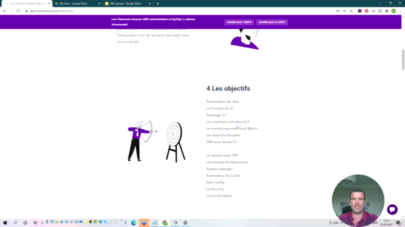Screen dimensions: 405x227
Task: Click "Le réseaux avec VPC" line
Action: tap(222, 156)
